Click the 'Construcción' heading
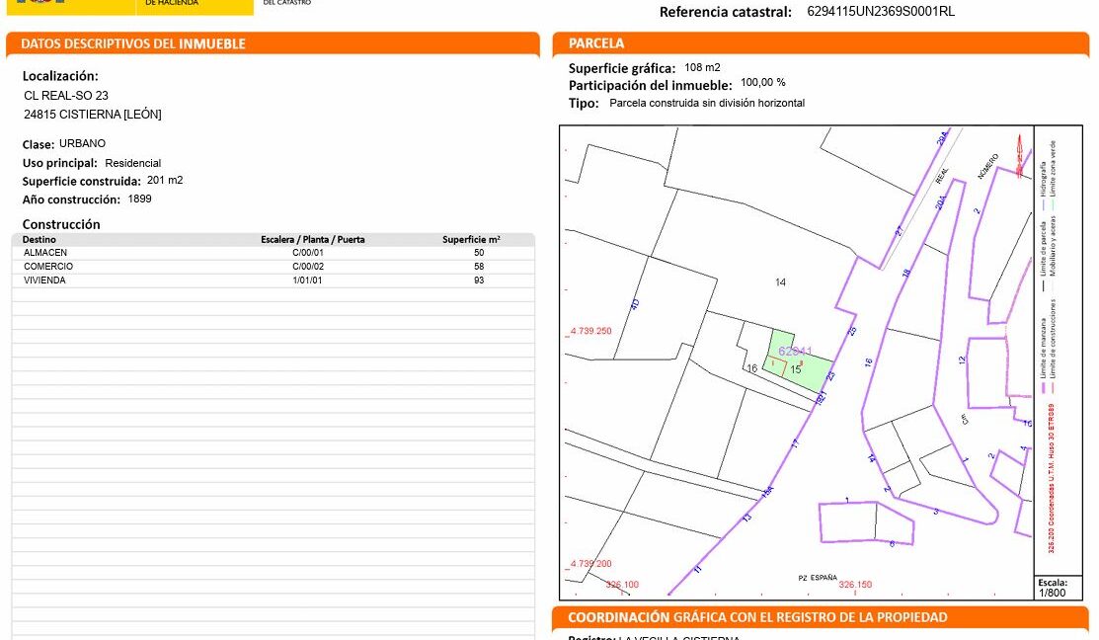The height and width of the screenshot is (640, 1099). pos(61,224)
